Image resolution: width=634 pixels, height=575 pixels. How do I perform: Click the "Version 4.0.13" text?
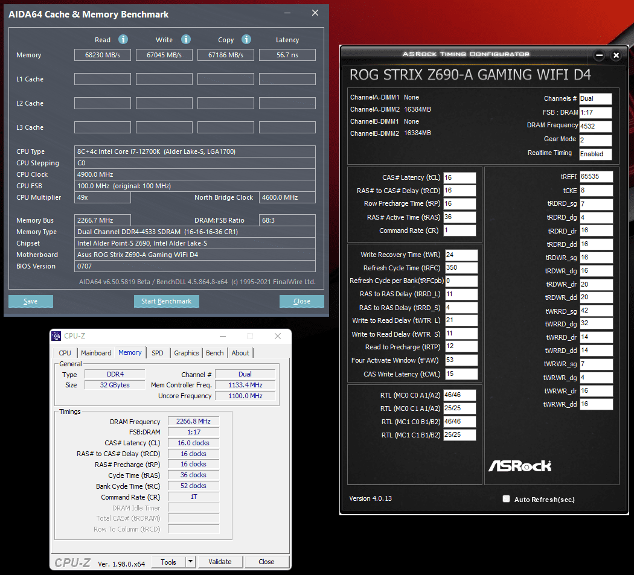[370, 498]
